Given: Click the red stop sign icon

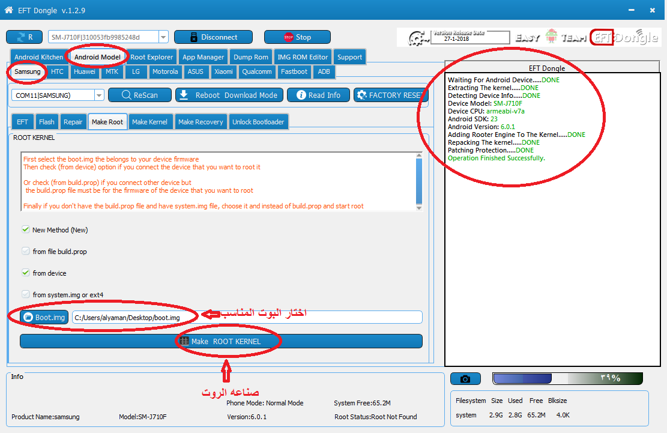Looking at the screenshot, I should [289, 37].
